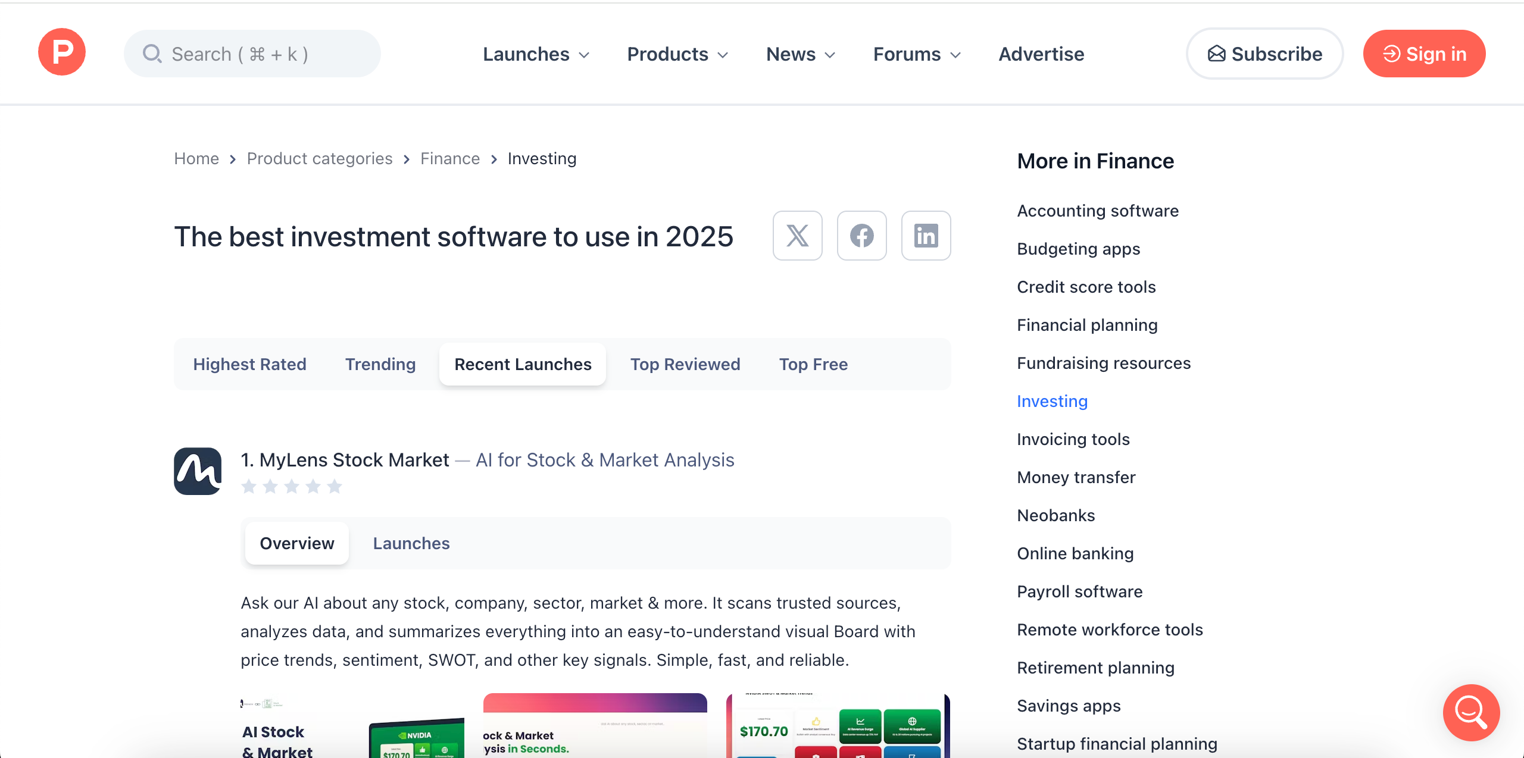Click the floating orange search button
The width and height of the screenshot is (1524, 758).
pos(1470,712)
